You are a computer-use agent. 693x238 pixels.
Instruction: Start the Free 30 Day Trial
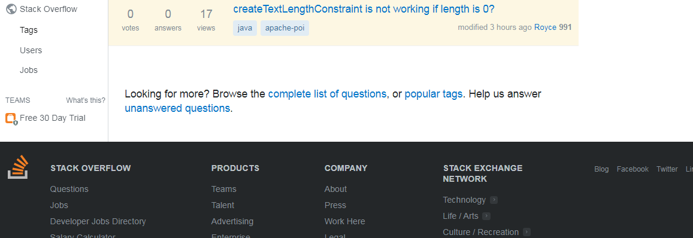(x=53, y=118)
